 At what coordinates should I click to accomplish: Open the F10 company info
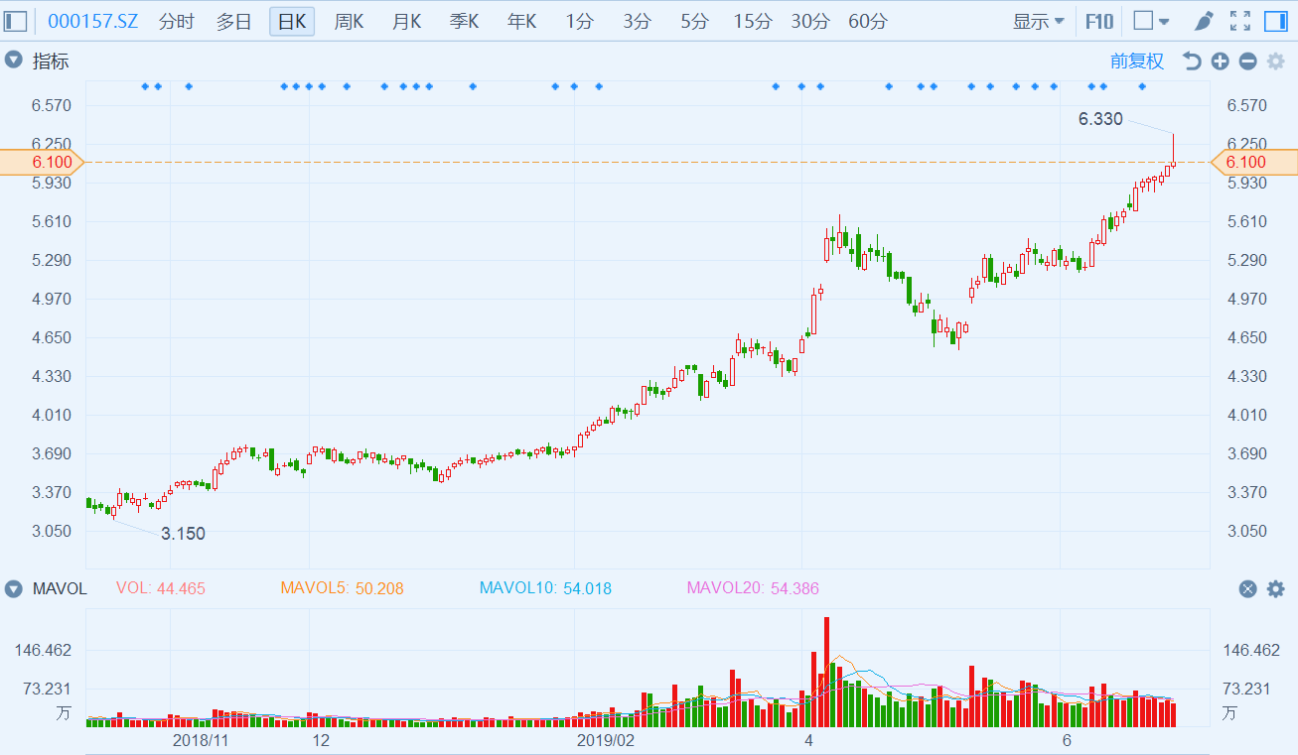1099,21
